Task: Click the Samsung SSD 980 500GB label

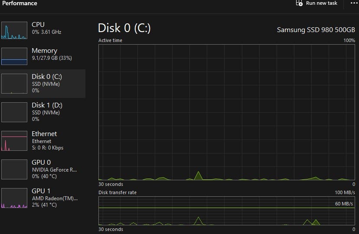Action: tap(316, 29)
